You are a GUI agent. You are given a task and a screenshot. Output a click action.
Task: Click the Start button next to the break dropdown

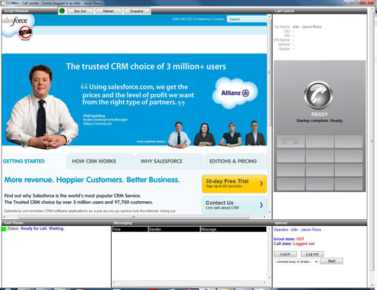tap(332, 261)
